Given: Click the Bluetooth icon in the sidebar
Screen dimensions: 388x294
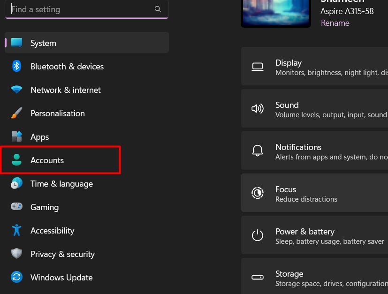Looking at the screenshot, I should pyautogui.click(x=17, y=66).
